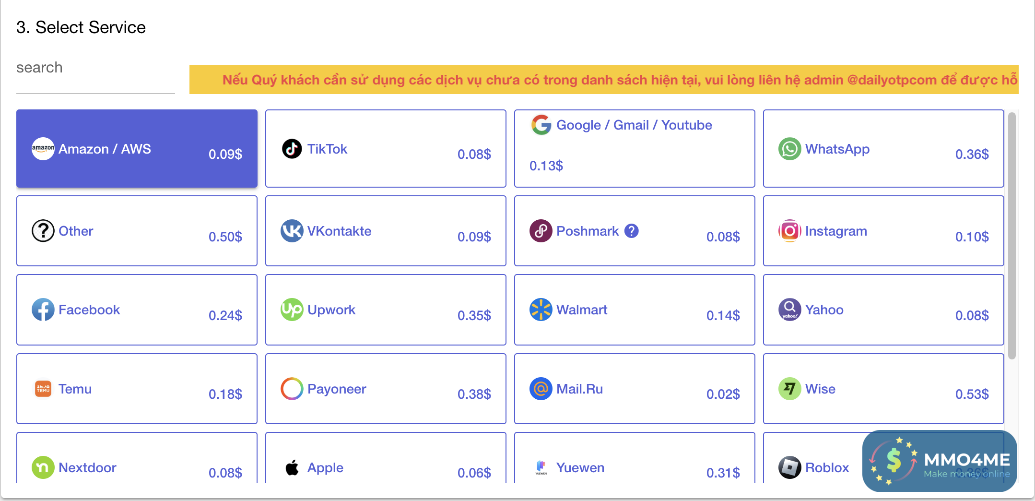Open the MMO4ME Make money online badge
The width and height of the screenshot is (1035, 501).
tap(939, 461)
